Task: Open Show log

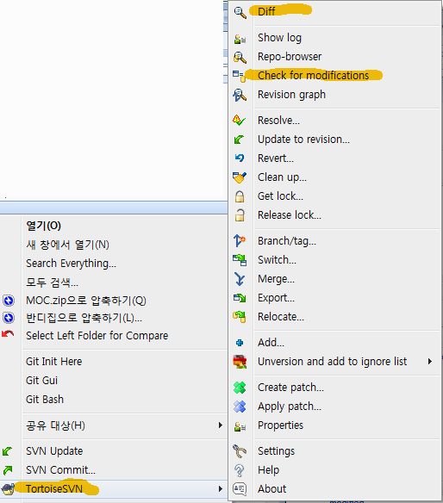Action: [279, 38]
